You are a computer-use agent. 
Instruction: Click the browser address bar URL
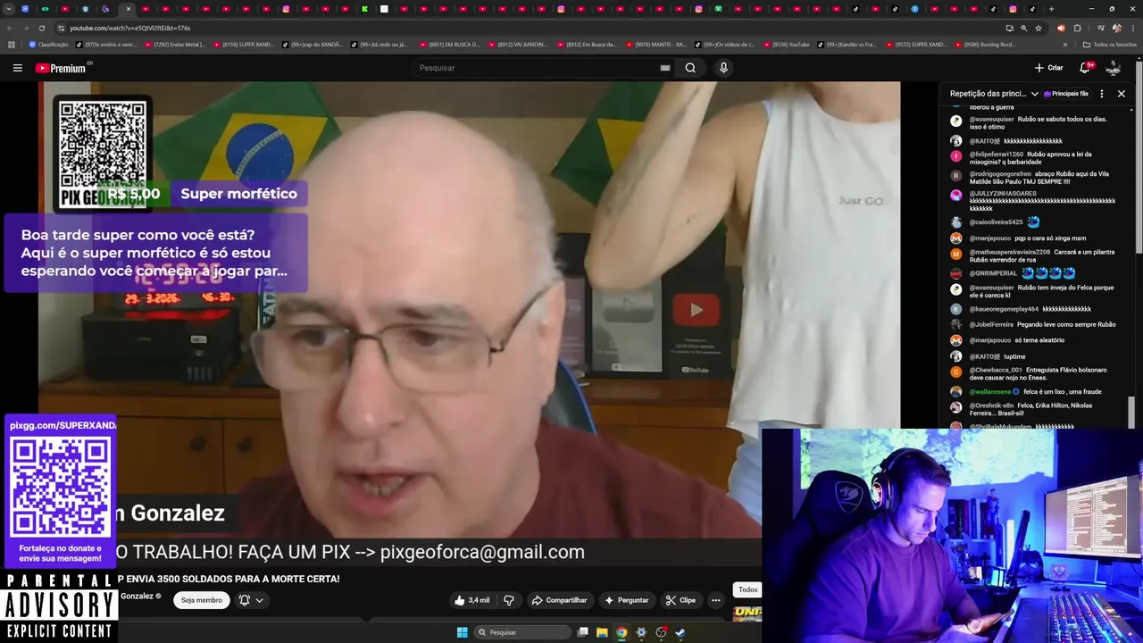point(129,28)
